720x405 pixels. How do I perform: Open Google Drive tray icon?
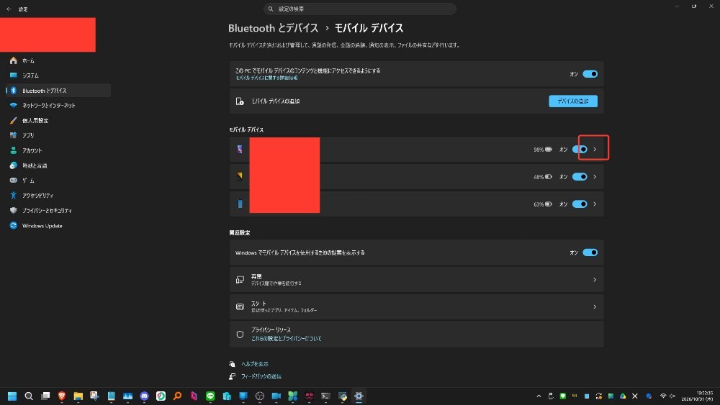click(623, 396)
